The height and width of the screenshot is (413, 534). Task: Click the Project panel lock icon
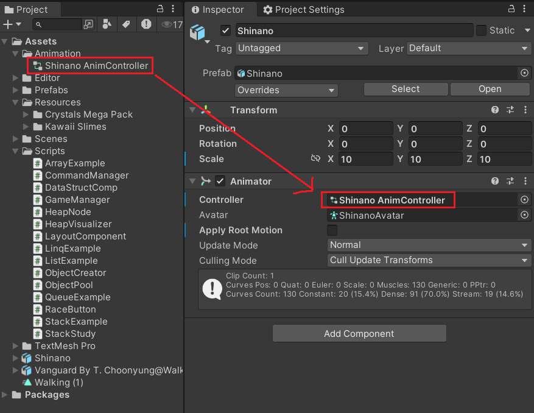(x=160, y=9)
